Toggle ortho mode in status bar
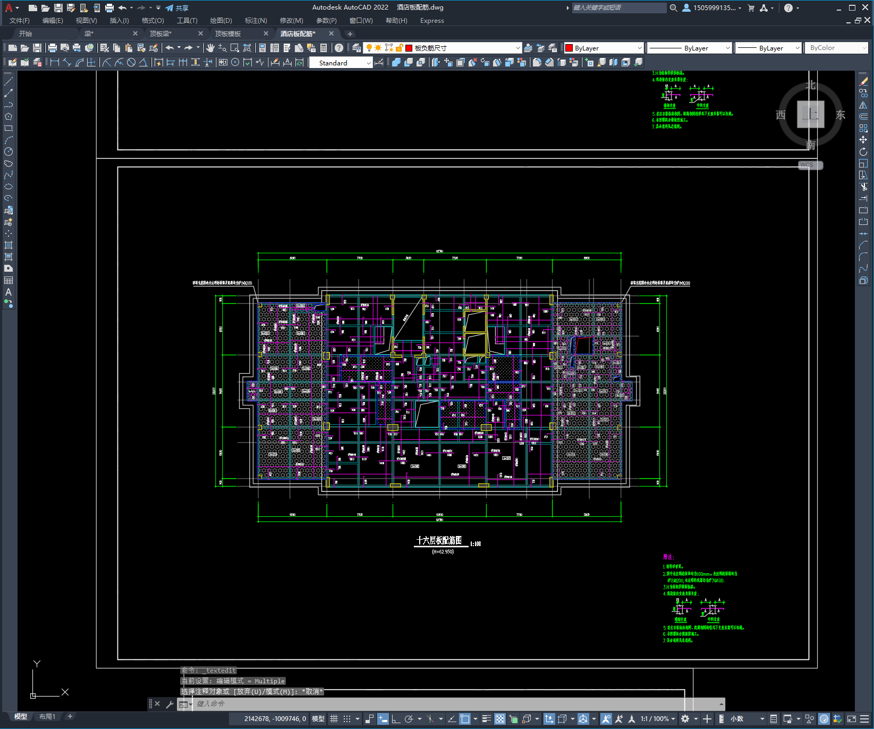Image resolution: width=874 pixels, height=729 pixels. click(x=396, y=719)
